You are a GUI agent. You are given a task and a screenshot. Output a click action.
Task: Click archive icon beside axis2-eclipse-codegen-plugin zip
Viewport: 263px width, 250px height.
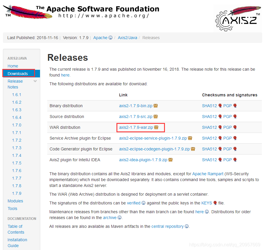click(193, 149)
